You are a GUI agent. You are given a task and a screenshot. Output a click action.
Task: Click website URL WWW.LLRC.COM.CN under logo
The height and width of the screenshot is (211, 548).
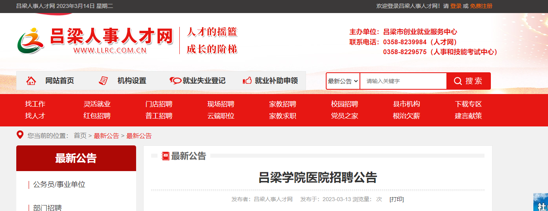click(110, 50)
